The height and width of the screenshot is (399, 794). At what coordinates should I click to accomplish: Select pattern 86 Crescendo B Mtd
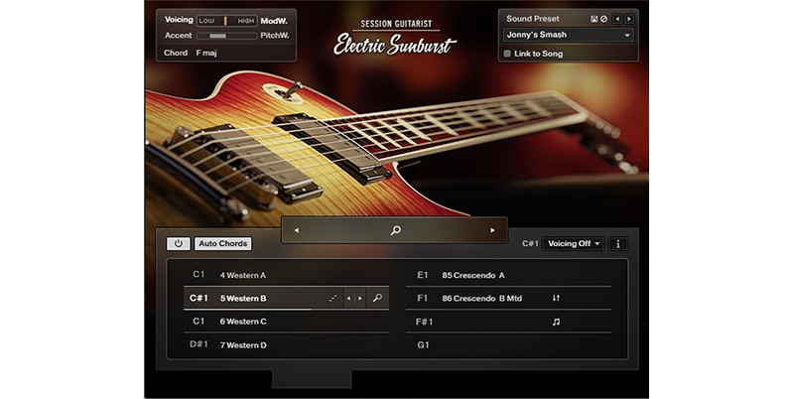(x=508, y=298)
